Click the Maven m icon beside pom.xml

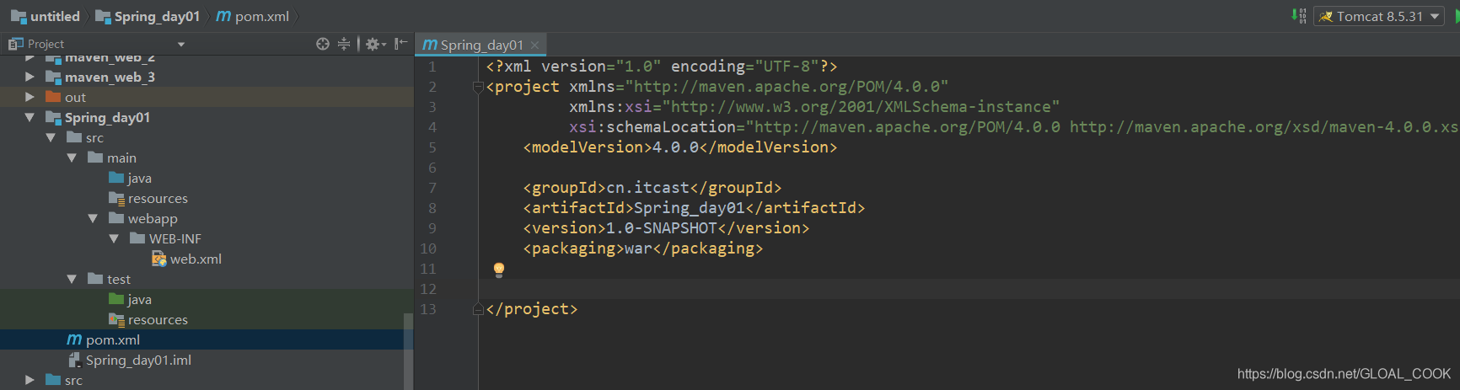[74, 339]
